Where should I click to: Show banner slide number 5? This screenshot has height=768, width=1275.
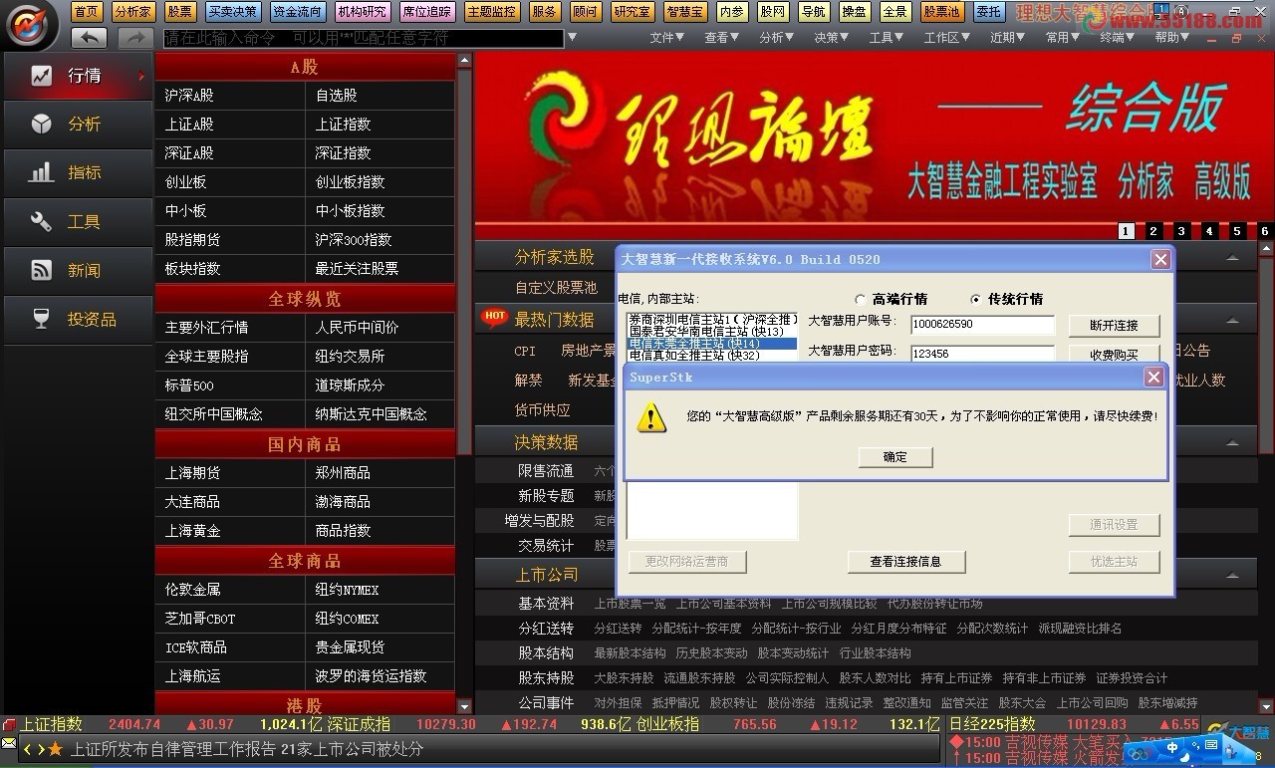point(1237,231)
